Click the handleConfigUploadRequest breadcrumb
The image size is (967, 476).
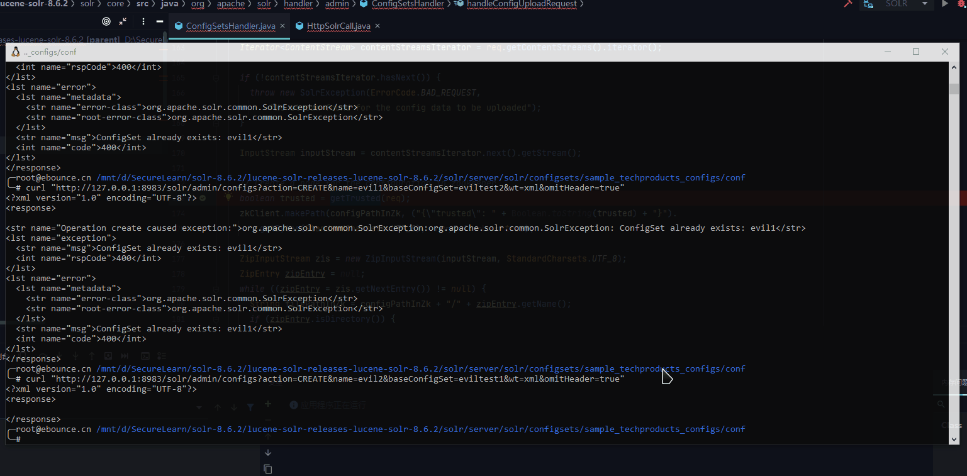[x=521, y=4]
